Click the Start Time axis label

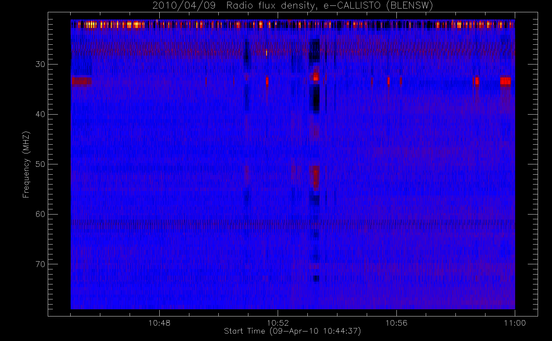[292, 331]
